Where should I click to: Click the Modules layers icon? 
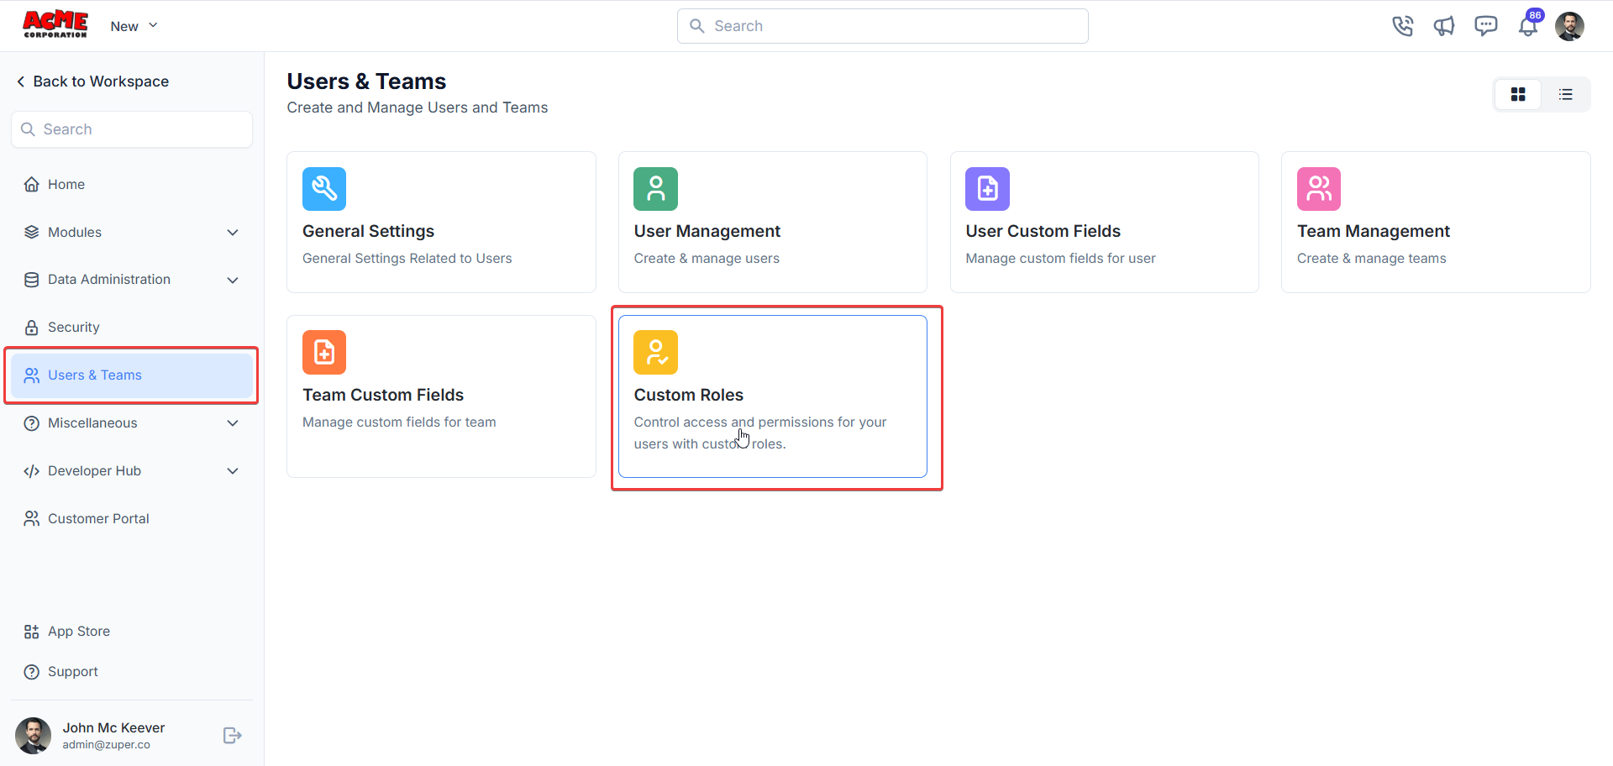32,233
